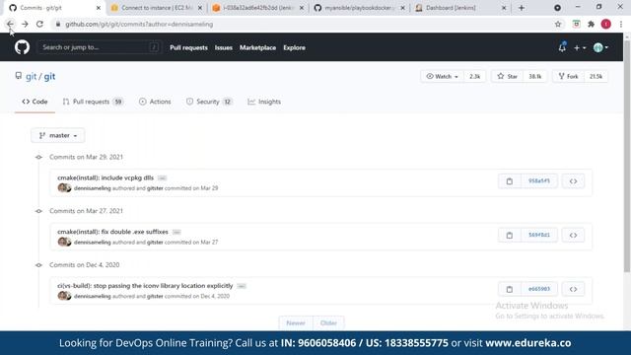Viewport: 631px width, 355px height.
Task: Switch to the Connect to instance EC2 tab
Action: tap(157, 8)
